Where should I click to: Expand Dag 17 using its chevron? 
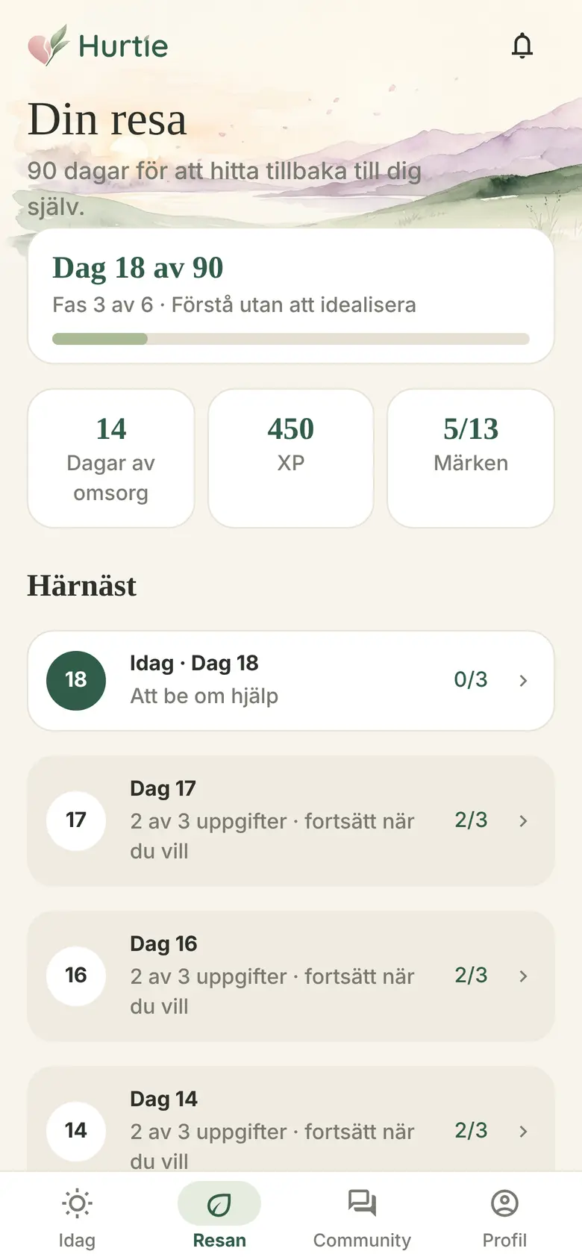coord(523,820)
